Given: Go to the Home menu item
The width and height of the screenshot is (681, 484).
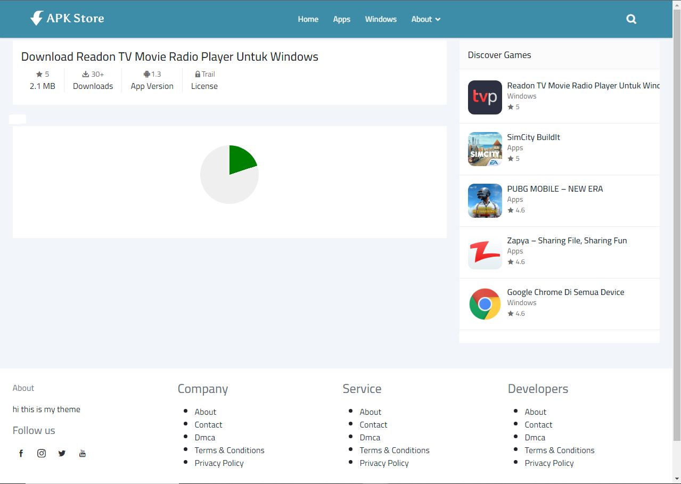Looking at the screenshot, I should [308, 19].
